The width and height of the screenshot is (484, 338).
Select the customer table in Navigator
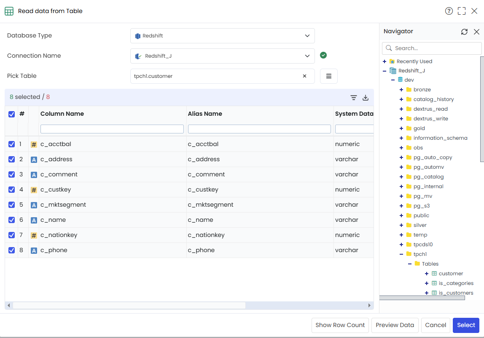(x=451, y=274)
